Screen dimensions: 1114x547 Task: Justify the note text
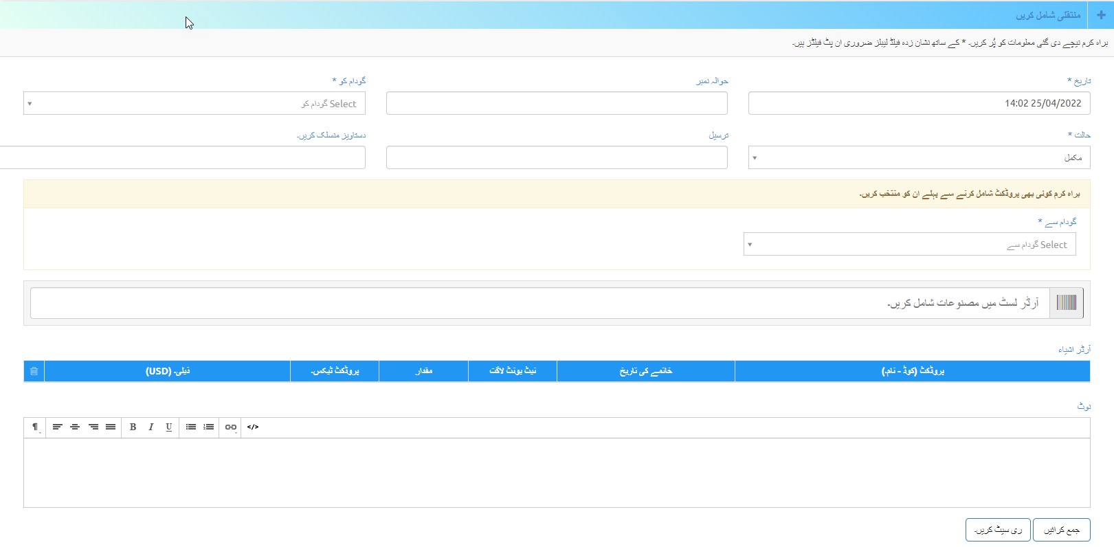click(111, 427)
